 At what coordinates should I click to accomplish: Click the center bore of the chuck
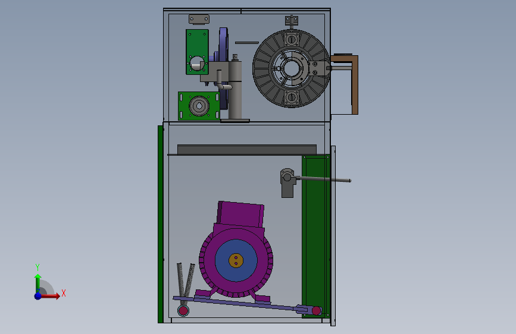pos(291,69)
